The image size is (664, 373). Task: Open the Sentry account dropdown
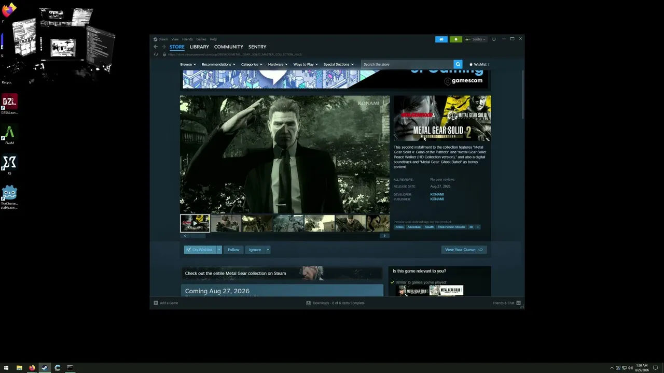tap(475, 39)
